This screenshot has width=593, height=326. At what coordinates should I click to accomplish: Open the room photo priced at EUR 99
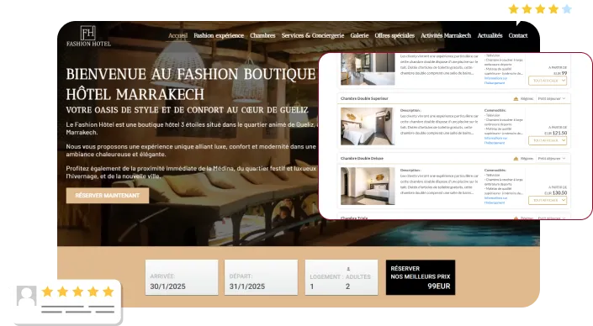368,69
